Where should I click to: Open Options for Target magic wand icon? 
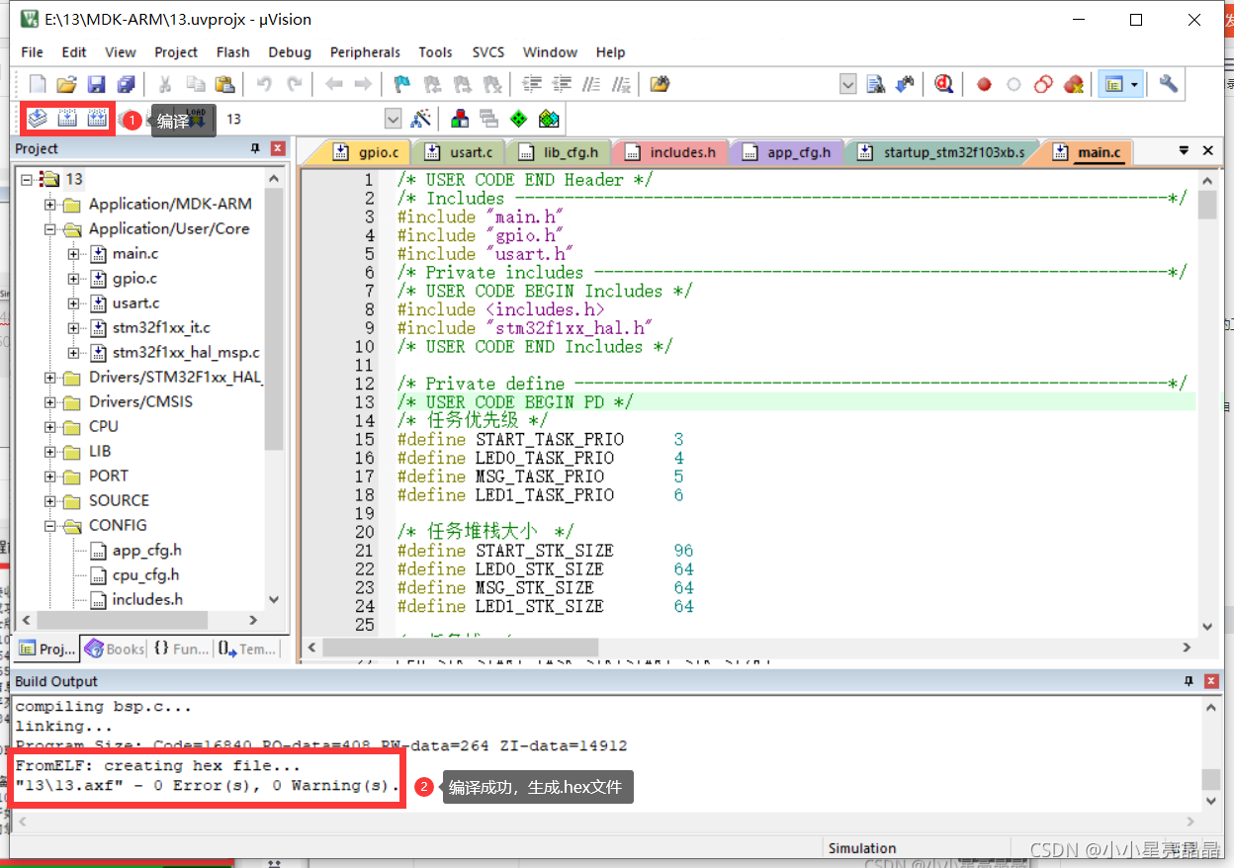pos(420,119)
